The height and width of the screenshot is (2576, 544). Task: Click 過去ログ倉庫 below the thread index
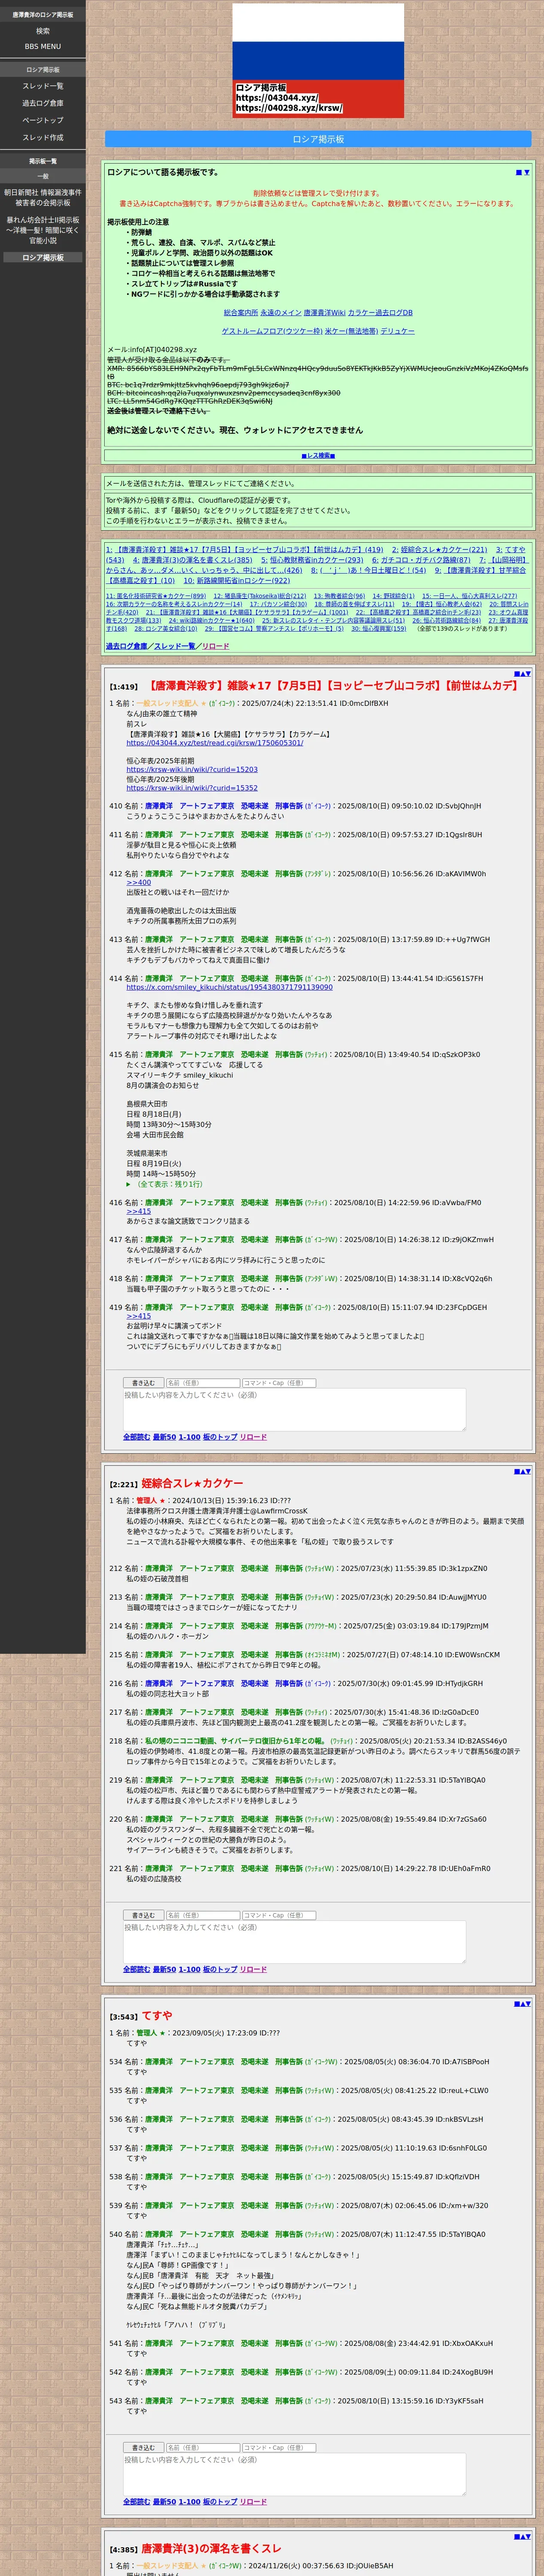[127, 646]
